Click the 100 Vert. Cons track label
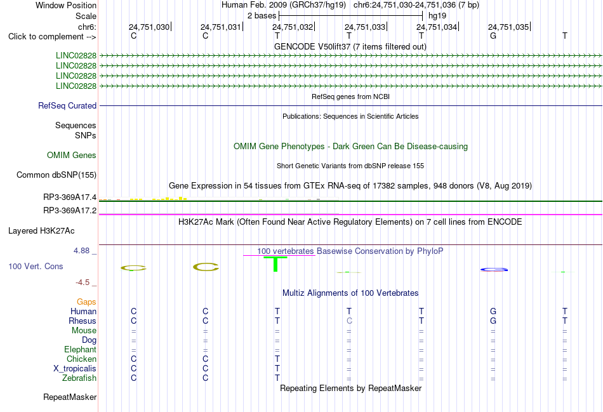The width and height of the screenshot is (603, 412). pos(36,266)
